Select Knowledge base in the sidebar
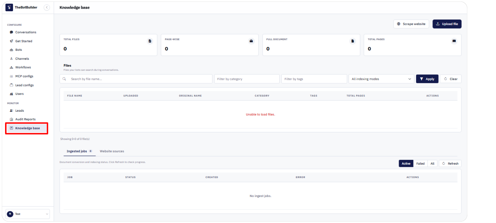 pyautogui.click(x=27, y=128)
